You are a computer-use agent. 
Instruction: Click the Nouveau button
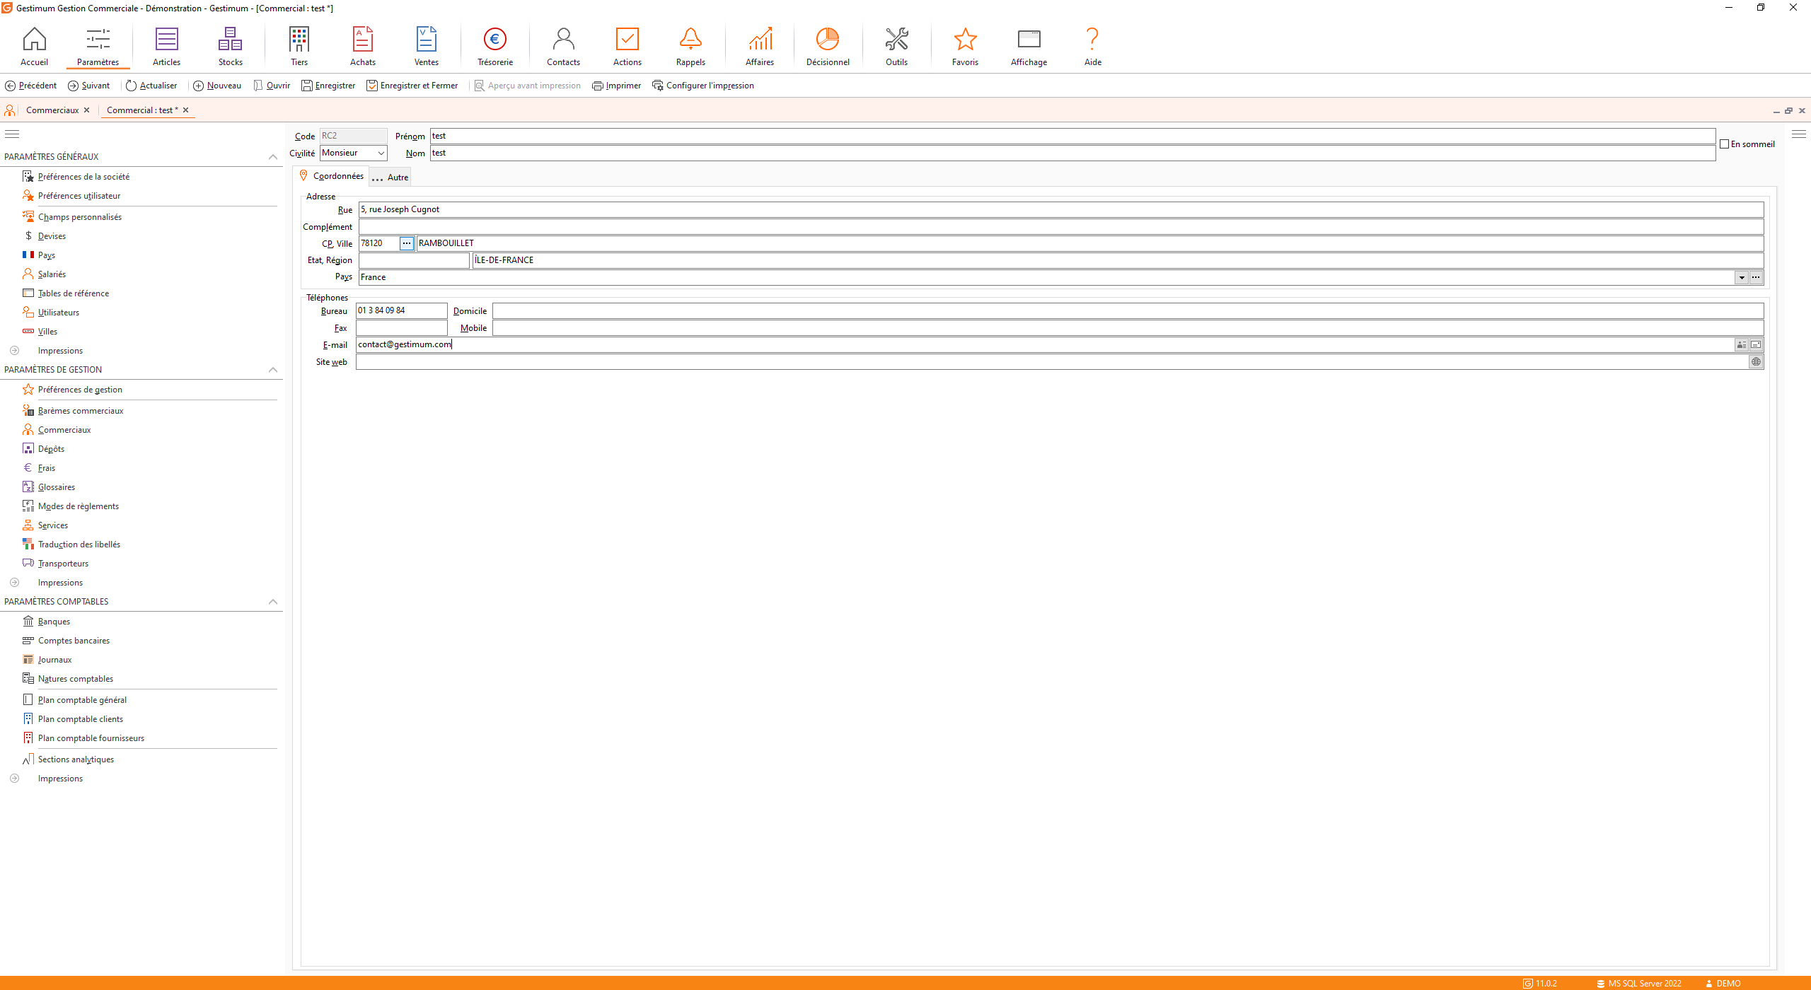[x=217, y=86]
